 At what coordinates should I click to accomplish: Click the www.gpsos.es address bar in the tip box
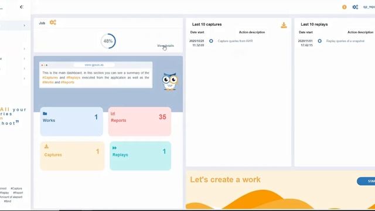point(94,65)
